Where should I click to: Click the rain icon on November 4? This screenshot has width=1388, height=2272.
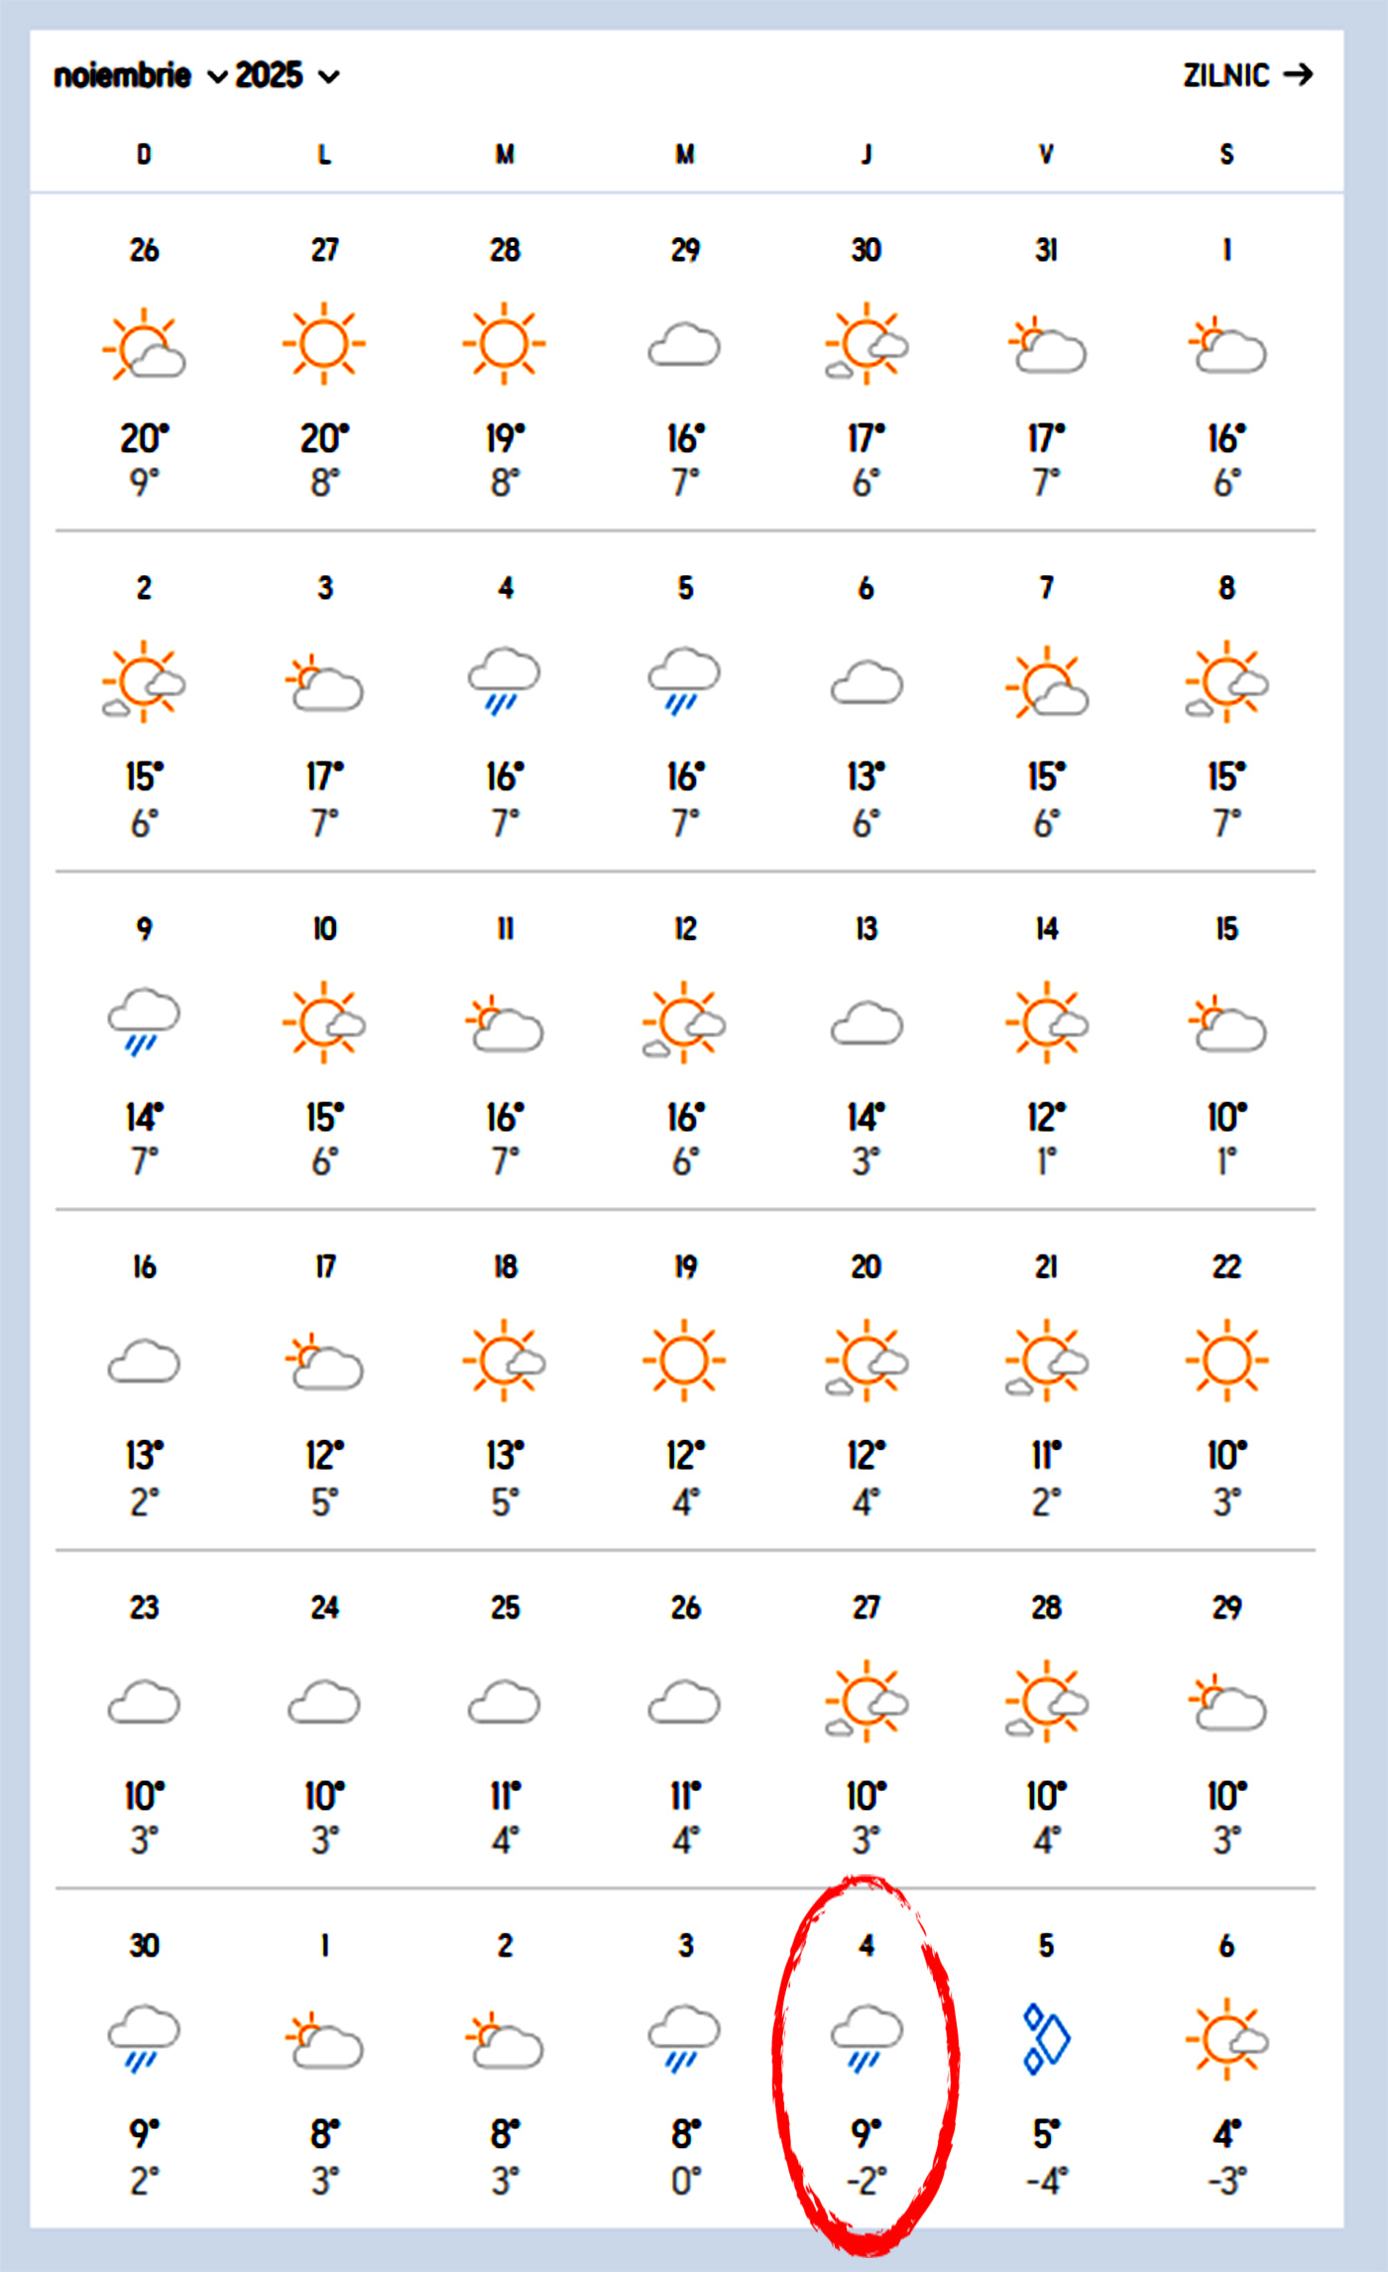point(505,681)
